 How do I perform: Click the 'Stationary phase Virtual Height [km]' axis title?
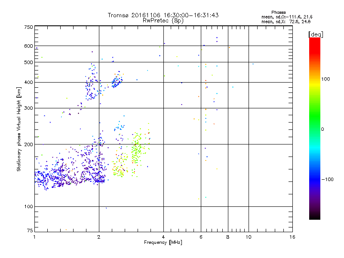pos(19,129)
